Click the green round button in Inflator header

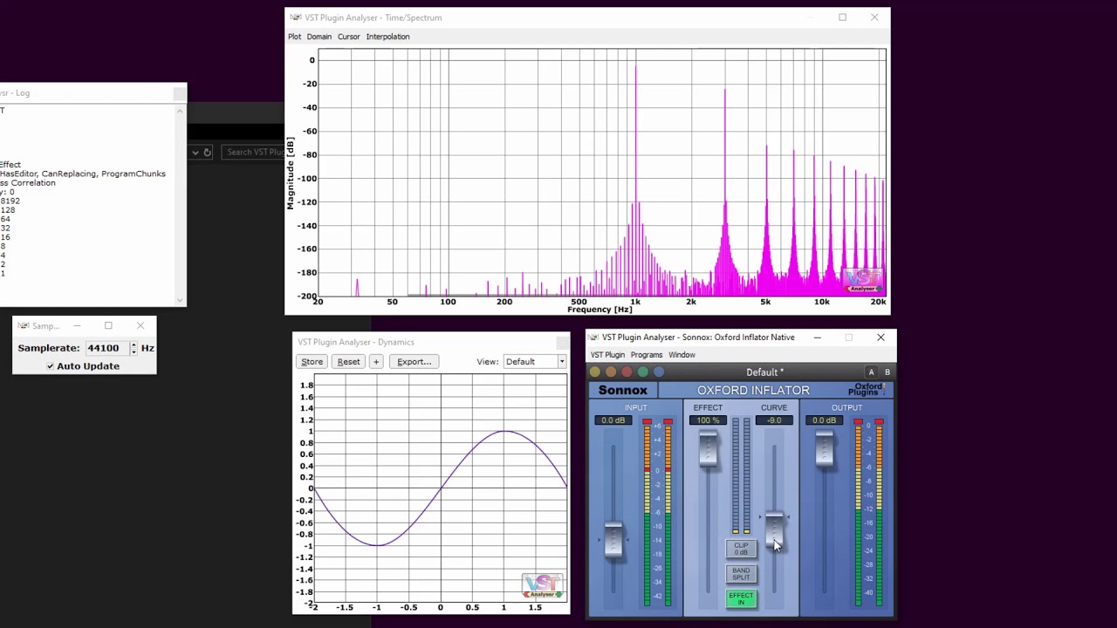tap(643, 372)
